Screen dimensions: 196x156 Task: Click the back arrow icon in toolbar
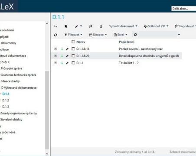coord(56,26)
